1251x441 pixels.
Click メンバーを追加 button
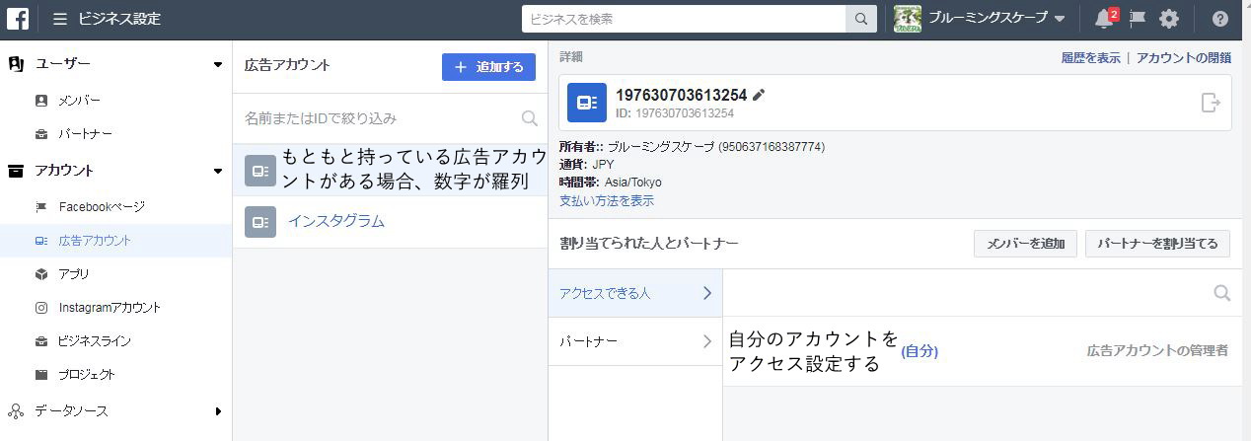(1026, 244)
